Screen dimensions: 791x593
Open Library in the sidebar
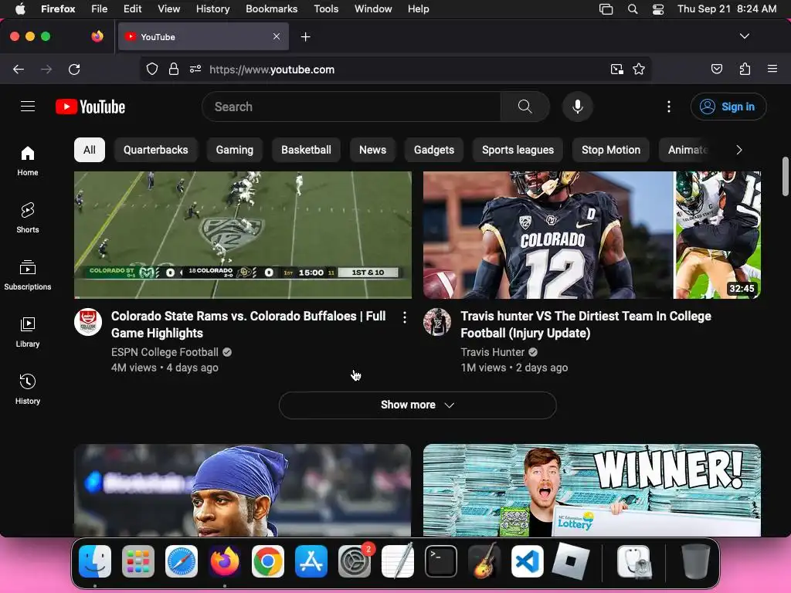point(28,332)
